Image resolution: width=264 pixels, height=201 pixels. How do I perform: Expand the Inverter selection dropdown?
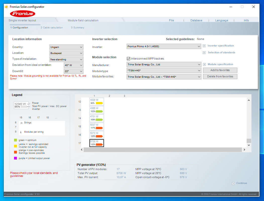164,46
